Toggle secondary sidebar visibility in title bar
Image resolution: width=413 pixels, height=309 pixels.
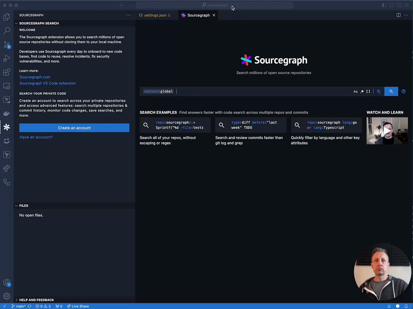coord(399,5)
